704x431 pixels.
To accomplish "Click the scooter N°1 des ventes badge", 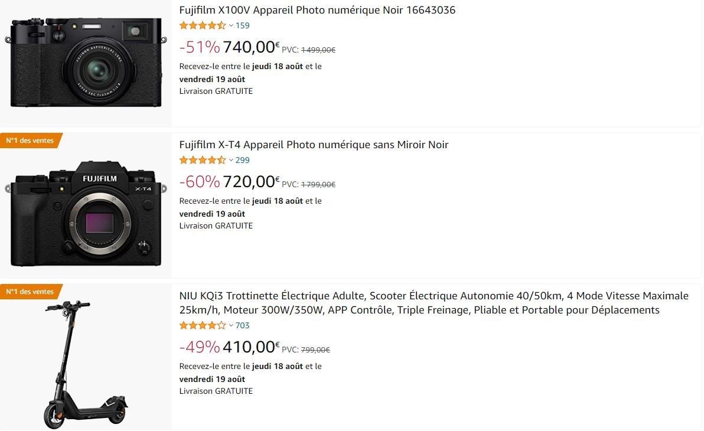I will (30, 292).
